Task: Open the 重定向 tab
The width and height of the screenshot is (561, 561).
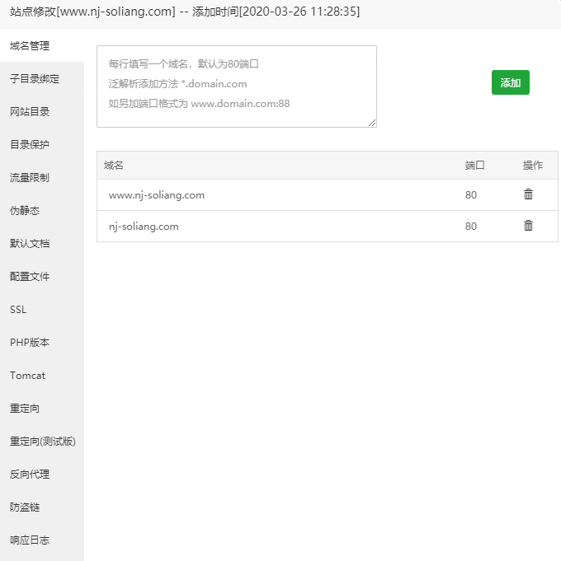Action: (x=42, y=409)
